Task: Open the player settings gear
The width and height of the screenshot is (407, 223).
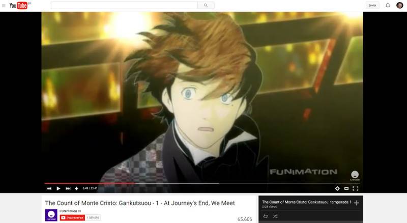Action: (337, 188)
